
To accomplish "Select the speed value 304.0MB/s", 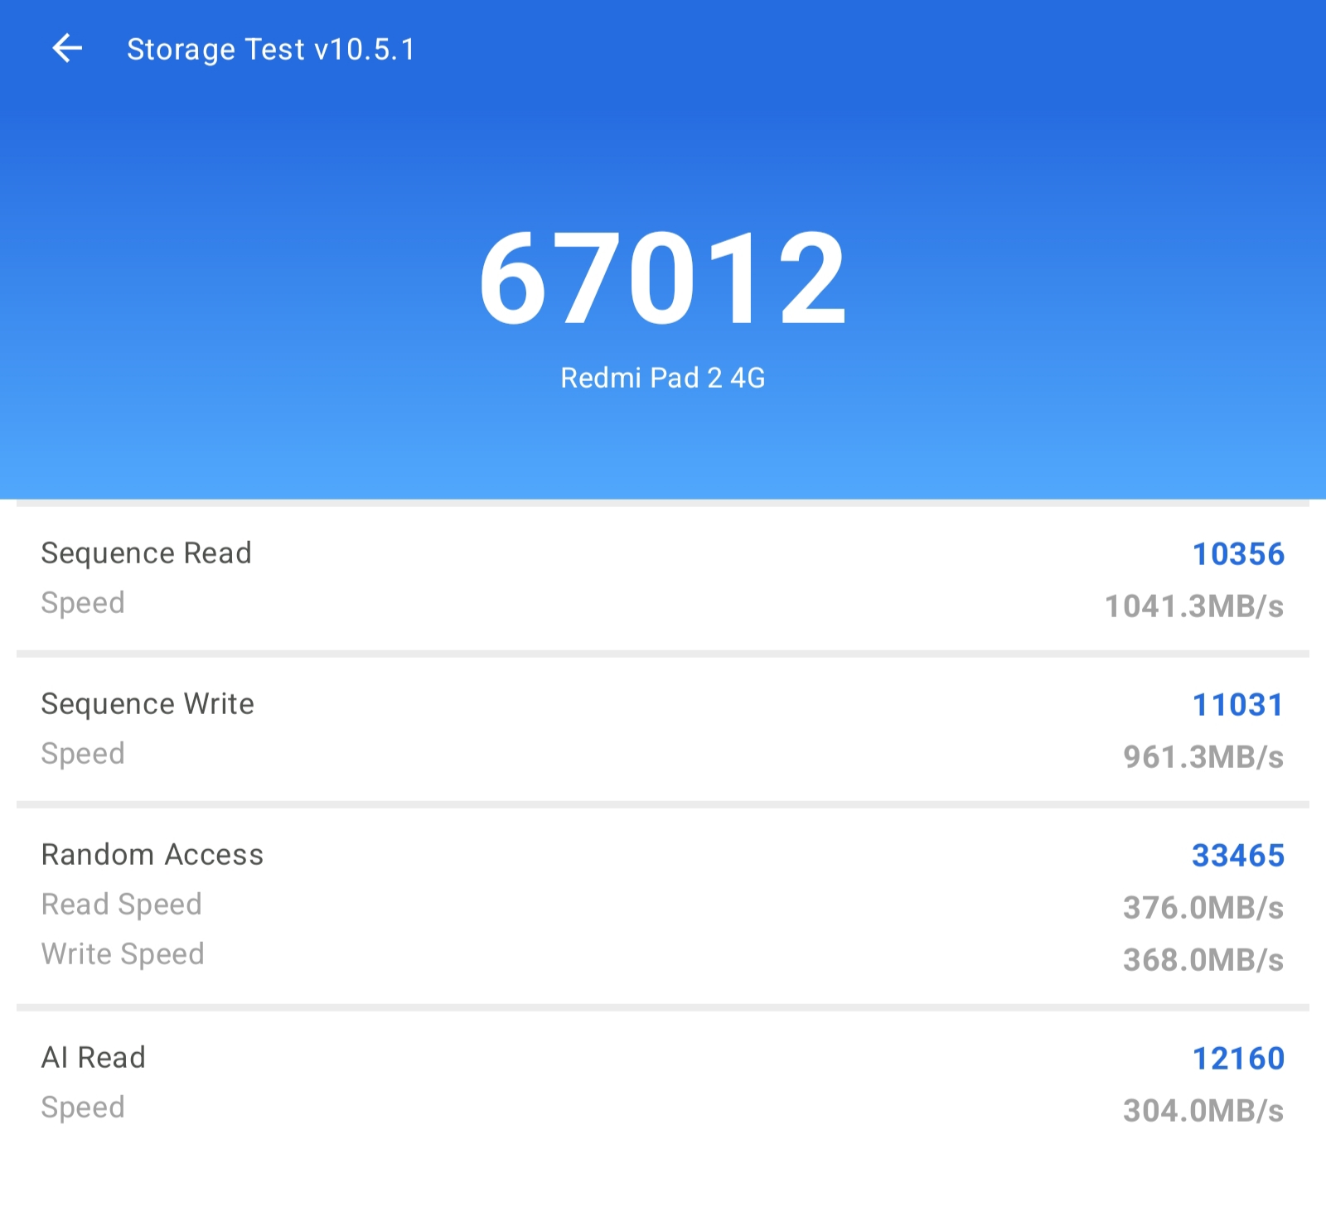I will [1203, 1111].
